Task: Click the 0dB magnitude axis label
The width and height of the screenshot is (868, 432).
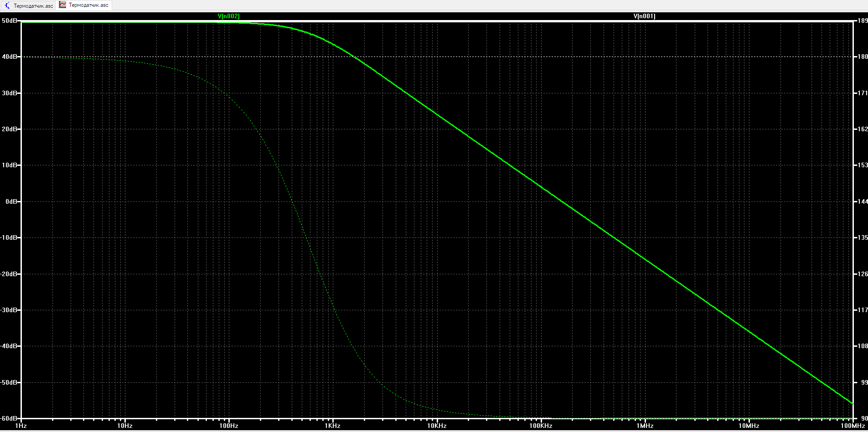Action: [11, 201]
